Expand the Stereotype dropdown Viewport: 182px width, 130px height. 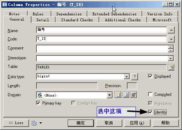click(x=171, y=59)
